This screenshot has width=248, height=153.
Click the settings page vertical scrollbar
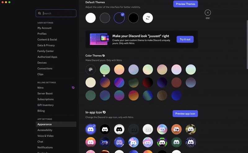(x=247, y=45)
